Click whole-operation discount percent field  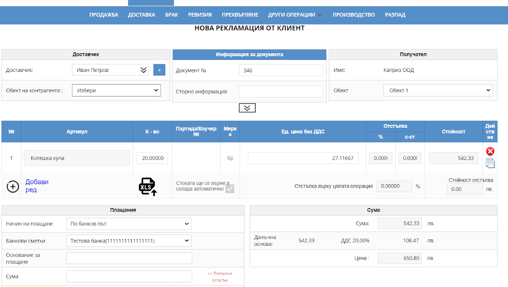click(394, 186)
